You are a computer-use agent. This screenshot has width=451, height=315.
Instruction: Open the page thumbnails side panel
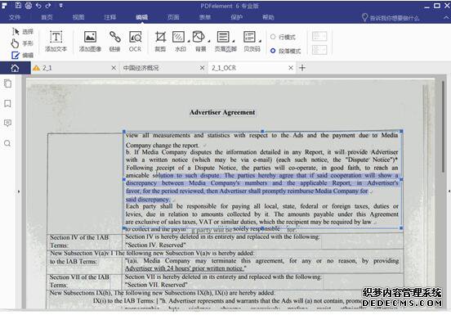coord(8,83)
